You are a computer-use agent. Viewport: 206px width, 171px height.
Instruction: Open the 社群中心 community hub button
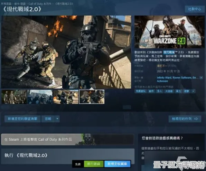click(x=195, y=9)
